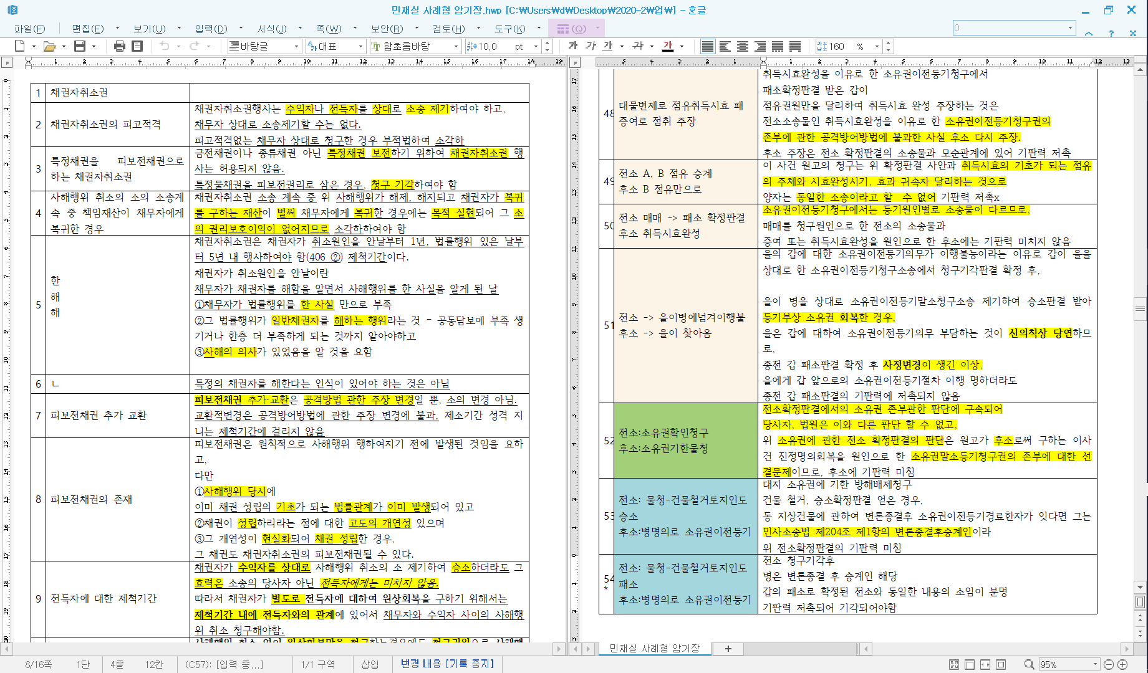Open the 서식(J) menu
This screenshot has width=1148, height=673.
[x=272, y=29]
